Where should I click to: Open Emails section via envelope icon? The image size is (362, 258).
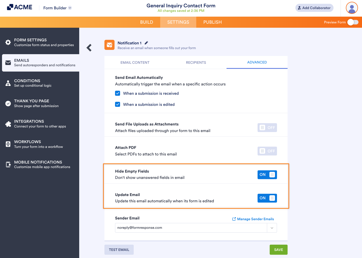coord(8,62)
